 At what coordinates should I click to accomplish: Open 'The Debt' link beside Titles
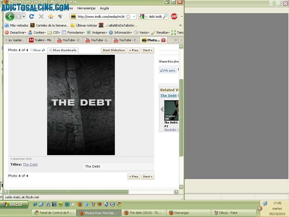30,164
